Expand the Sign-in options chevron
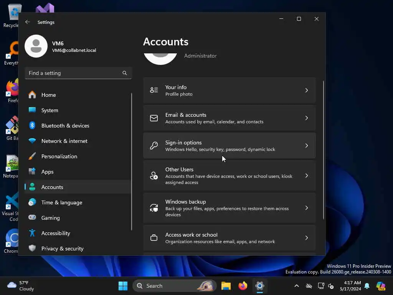The height and width of the screenshot is (295, 393). click(306, 146)
